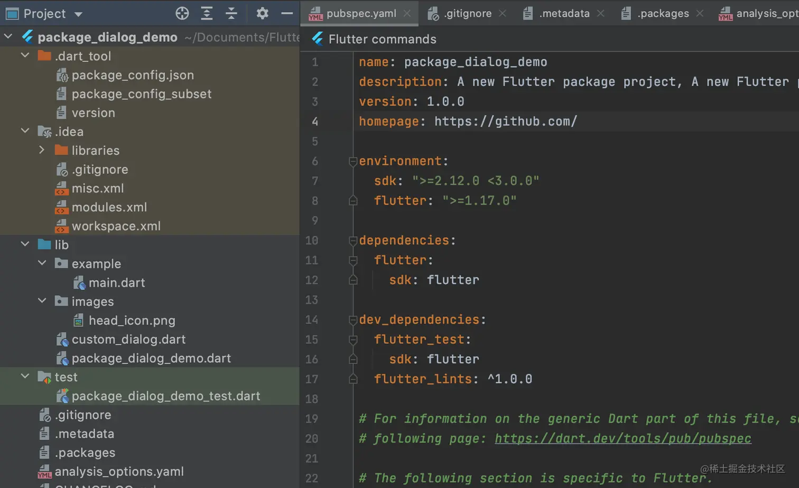Screen dimensions: 799x488
Task: Fold the dependencies section in gutter
Action: [353, 241]
